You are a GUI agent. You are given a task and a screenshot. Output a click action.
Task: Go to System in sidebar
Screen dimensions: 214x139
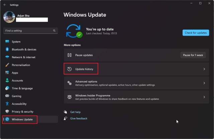pos(30,42)
